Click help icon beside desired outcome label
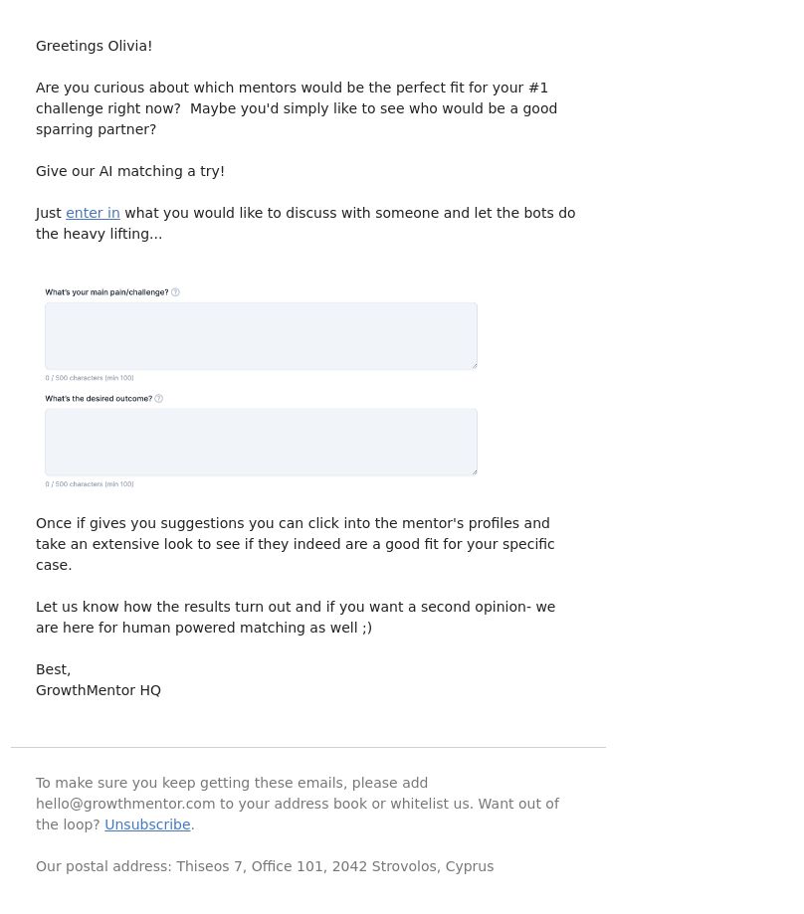804x914 pixels. 159,399
